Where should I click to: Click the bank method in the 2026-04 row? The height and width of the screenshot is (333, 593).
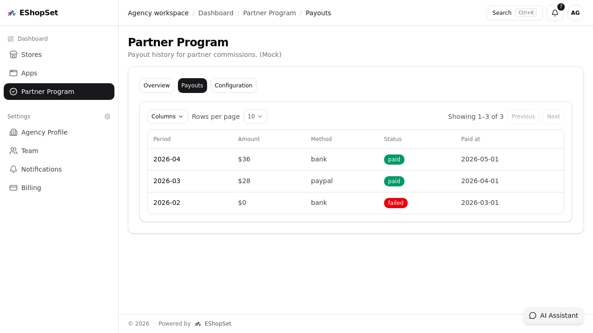pyautogui.click(x=319, y=159)
